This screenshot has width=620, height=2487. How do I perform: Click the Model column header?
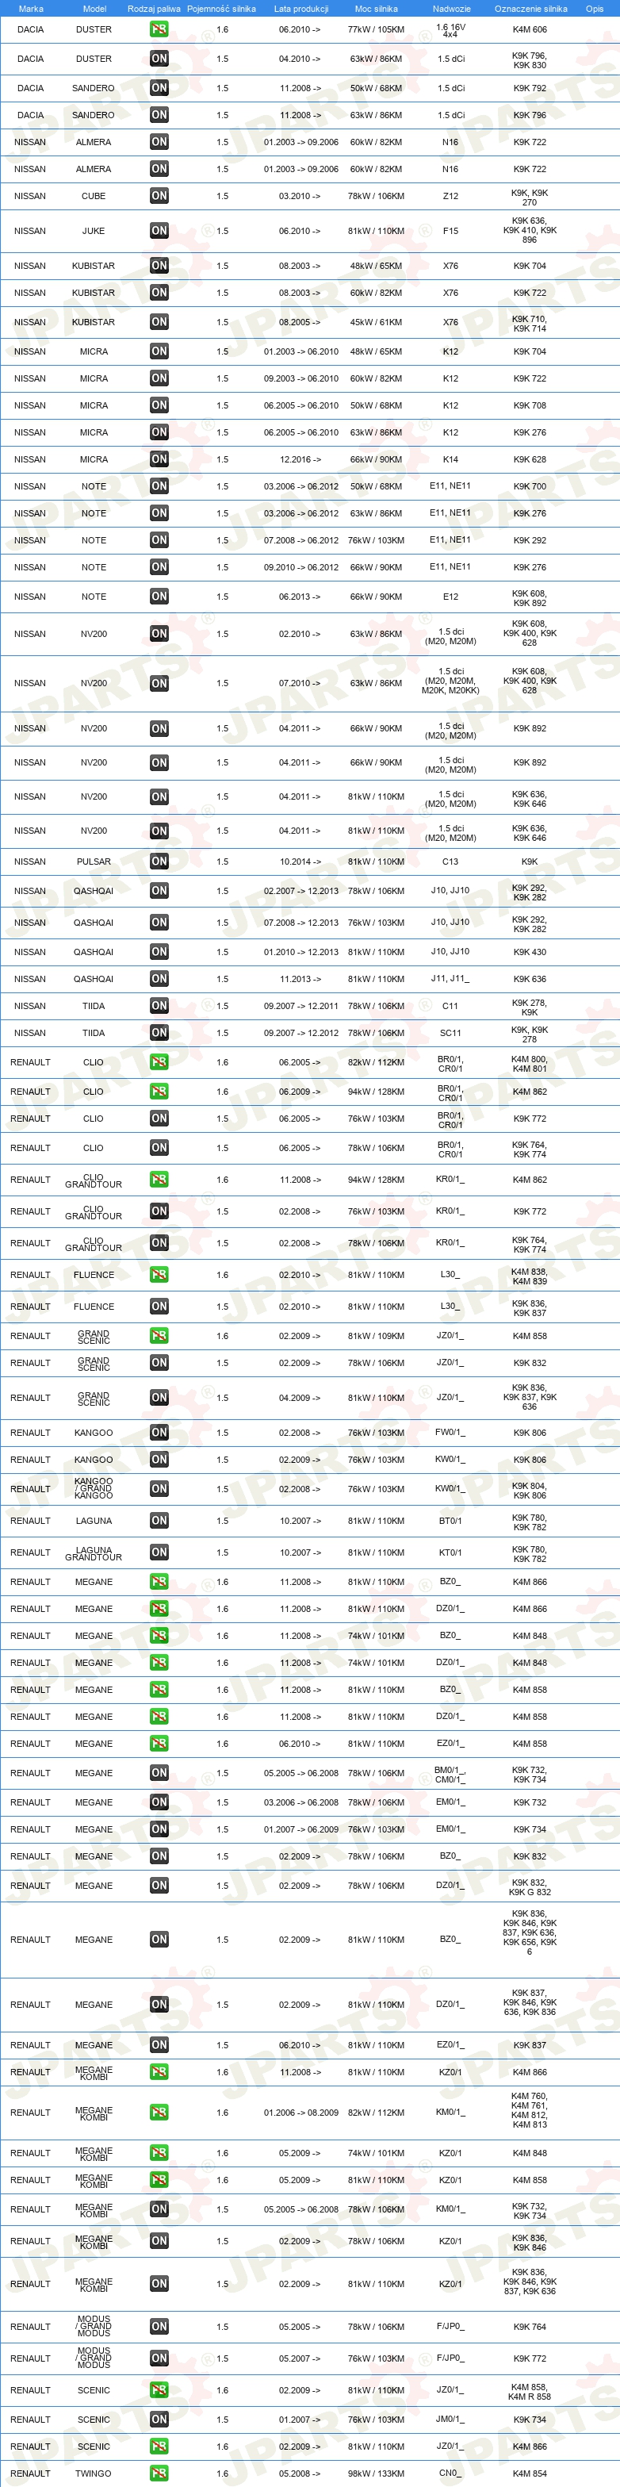click(x=94, y=9)
